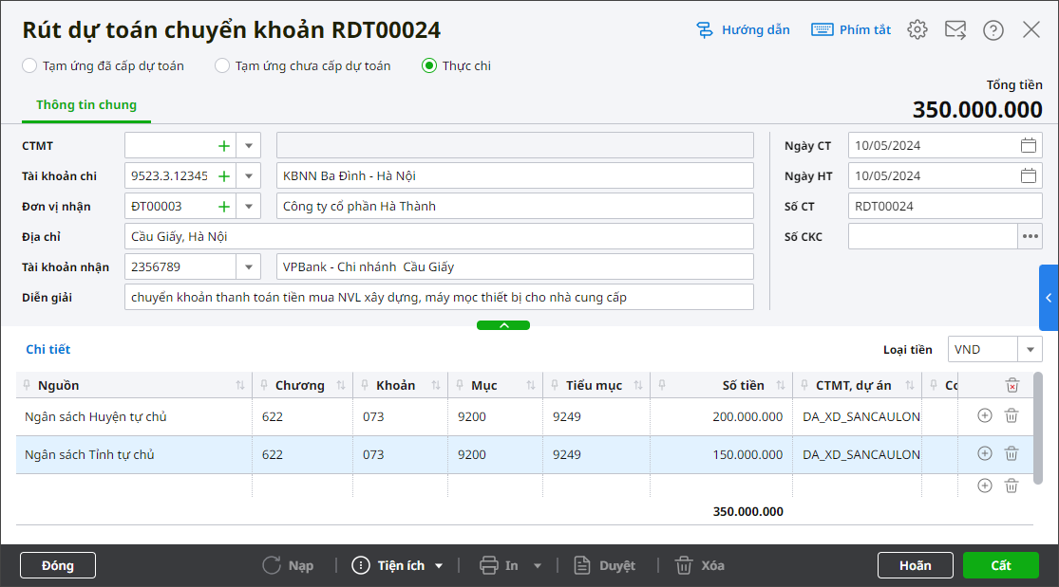This screenshot has width=1059, height=587.
Task: Sort the Chương column
Action: pyautogui.click(x=340, y=385)
